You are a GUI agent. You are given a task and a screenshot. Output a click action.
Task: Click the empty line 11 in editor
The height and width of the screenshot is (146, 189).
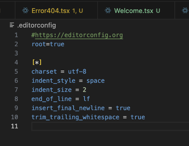[110, 127]
